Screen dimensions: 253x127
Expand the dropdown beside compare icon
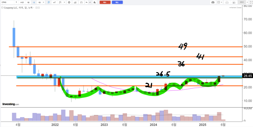[x=64, y=2]
